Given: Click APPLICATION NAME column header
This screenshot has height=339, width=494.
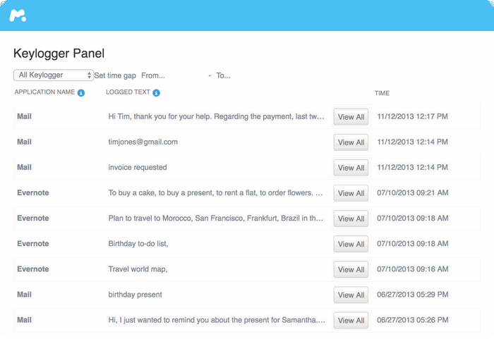Looking at the screenshot, I should (x=44, y=92).
